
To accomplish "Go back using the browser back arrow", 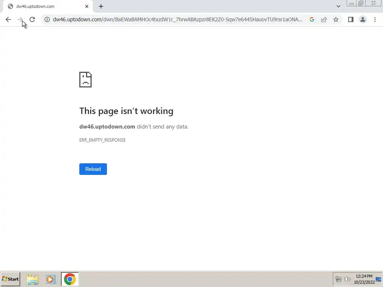I will coord(8,19).
